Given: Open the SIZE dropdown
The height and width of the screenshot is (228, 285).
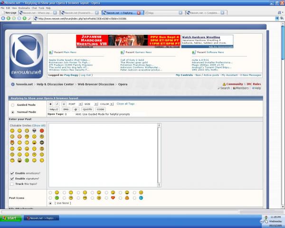Looking at the screenshot, I should pos(91,104).
